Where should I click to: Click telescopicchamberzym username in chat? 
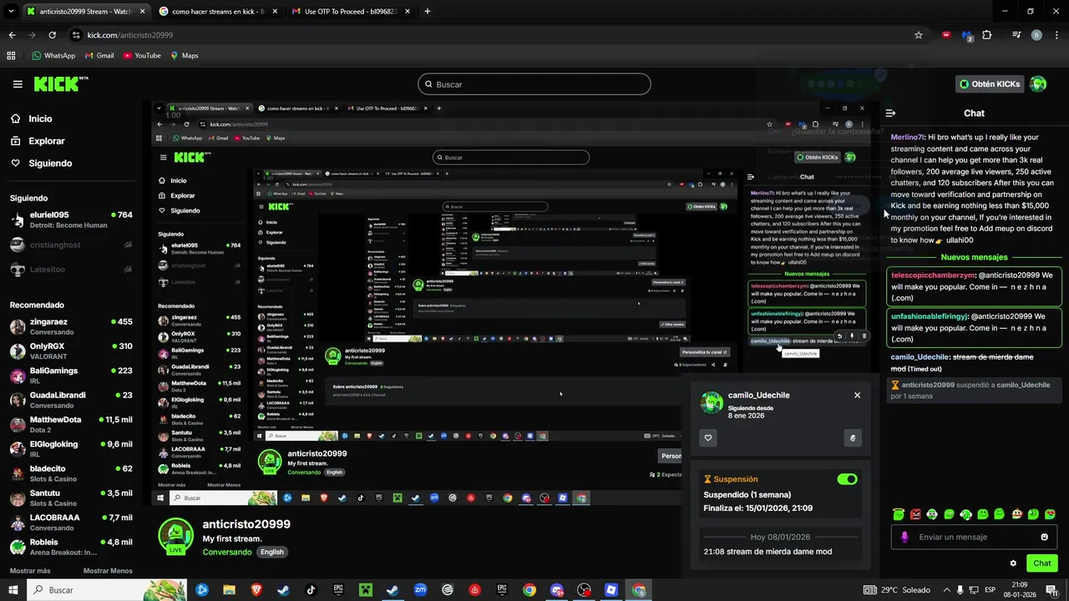tap(933, 275)
